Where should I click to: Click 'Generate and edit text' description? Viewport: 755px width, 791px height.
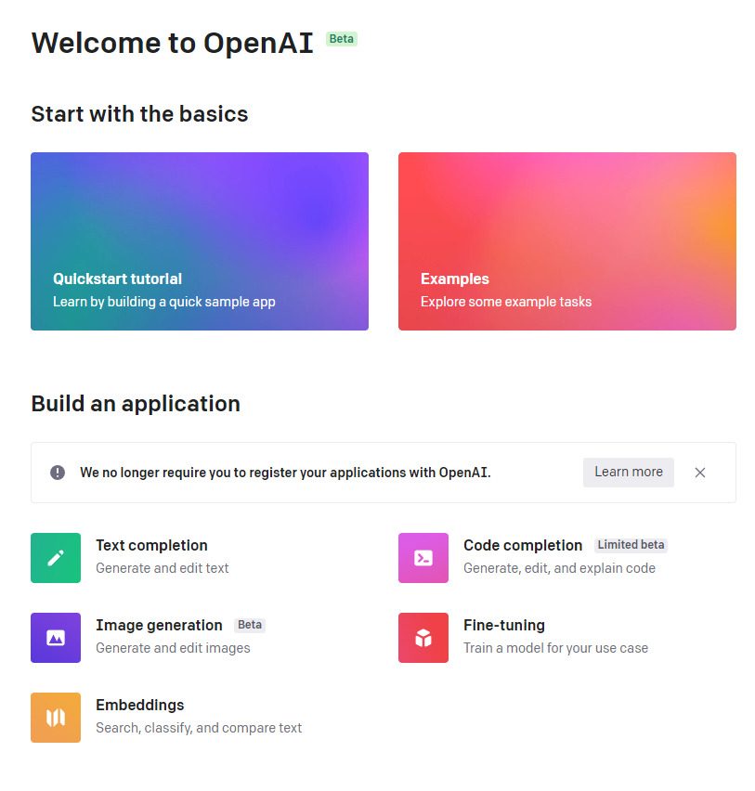(162, 568)
